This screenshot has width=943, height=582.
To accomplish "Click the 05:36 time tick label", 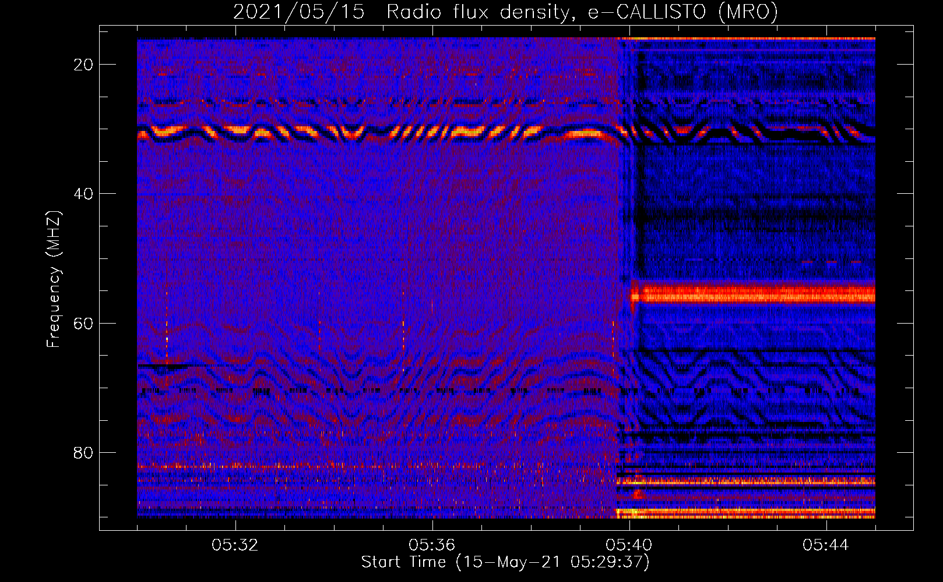I will coord(432,545).
